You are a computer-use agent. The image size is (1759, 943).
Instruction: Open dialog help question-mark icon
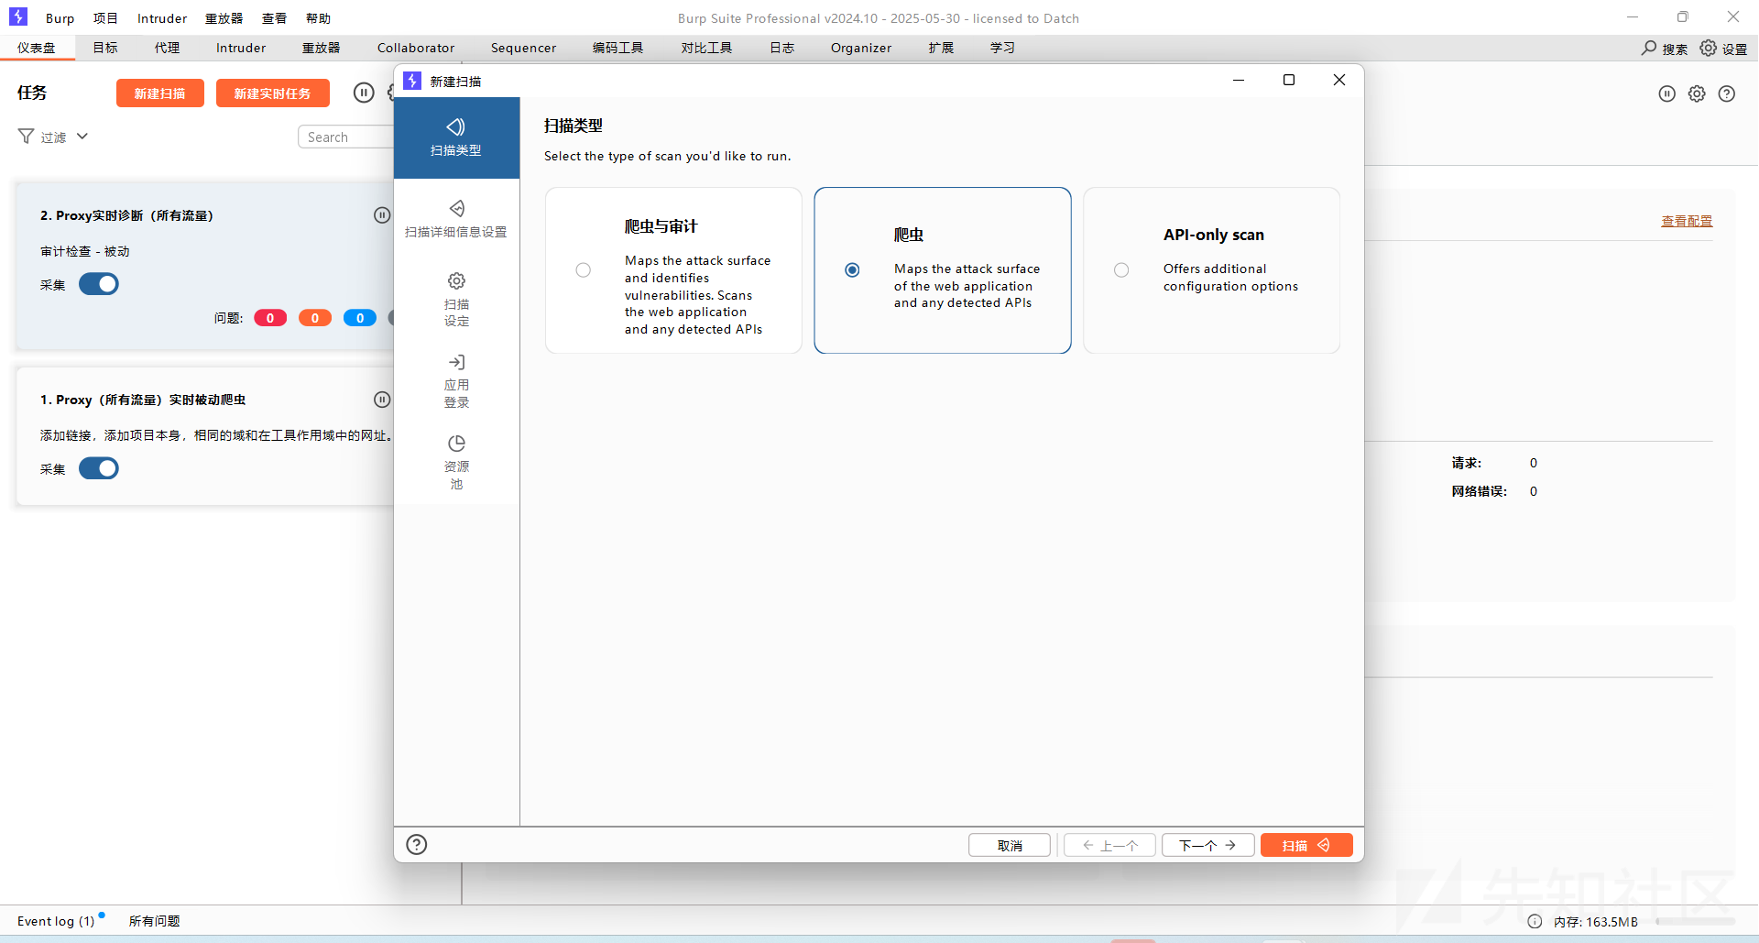pyautogui.click(x=417, y=844)
